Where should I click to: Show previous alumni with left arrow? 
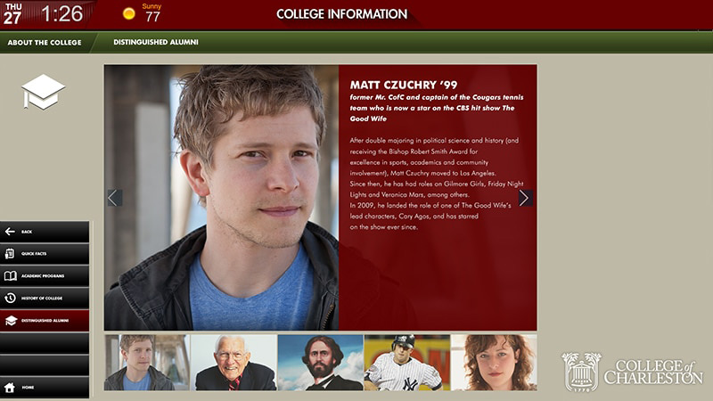click(x=115, y=198)
